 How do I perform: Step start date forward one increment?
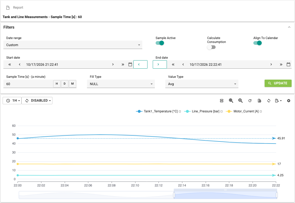coord(113,64)
